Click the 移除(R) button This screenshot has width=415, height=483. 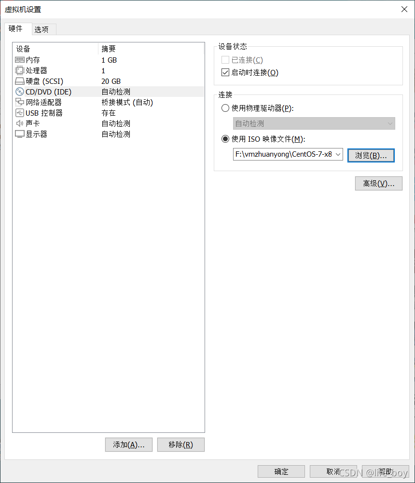[180, 445]
